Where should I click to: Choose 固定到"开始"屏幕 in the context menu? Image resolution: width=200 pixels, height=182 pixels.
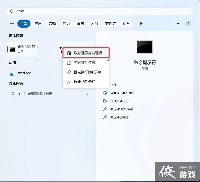point(86,72)
